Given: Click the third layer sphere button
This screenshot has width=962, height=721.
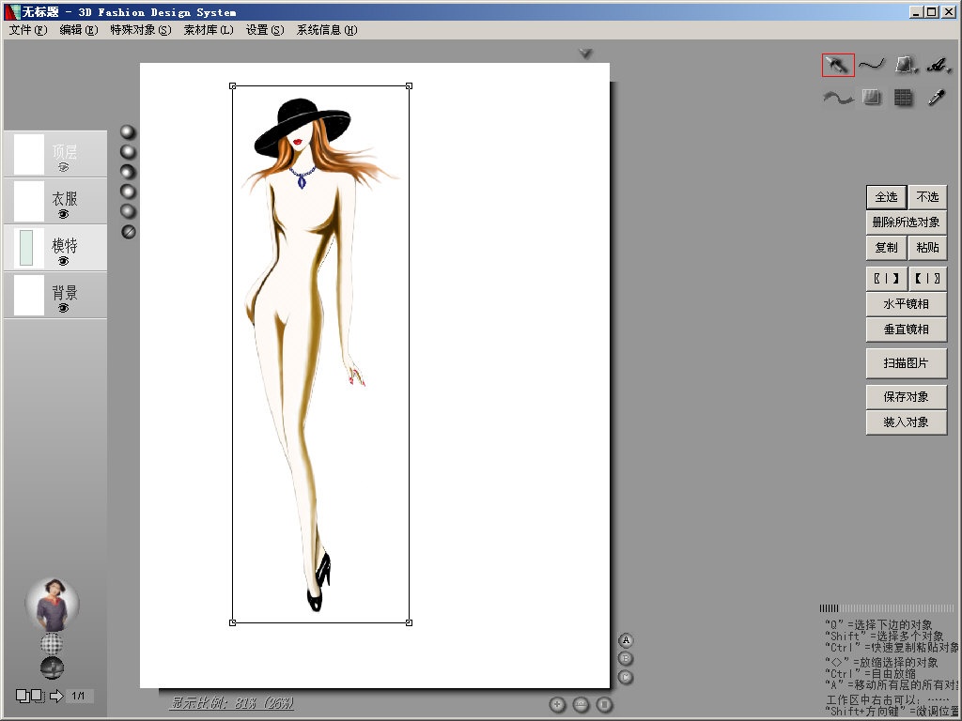Looking at the screenshot, I should coord(128,172).
